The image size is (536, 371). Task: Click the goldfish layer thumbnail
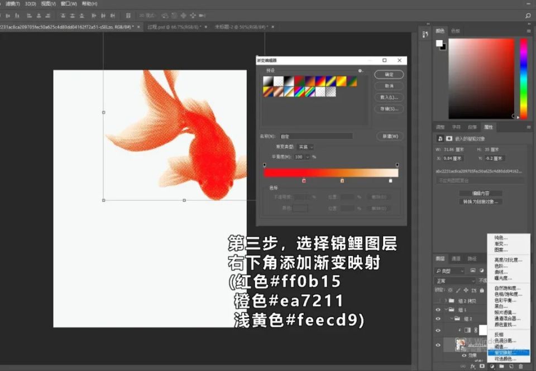tap(461, 344)
